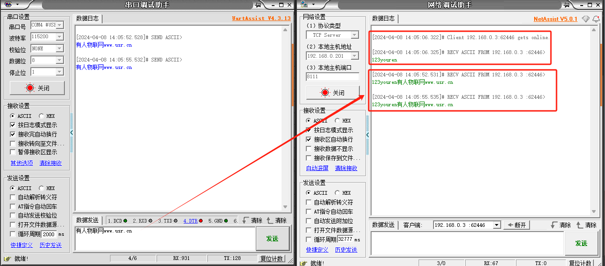
Task: Open the 数据日志 tab in NetAssist
Action: click(x=383, y=19)
